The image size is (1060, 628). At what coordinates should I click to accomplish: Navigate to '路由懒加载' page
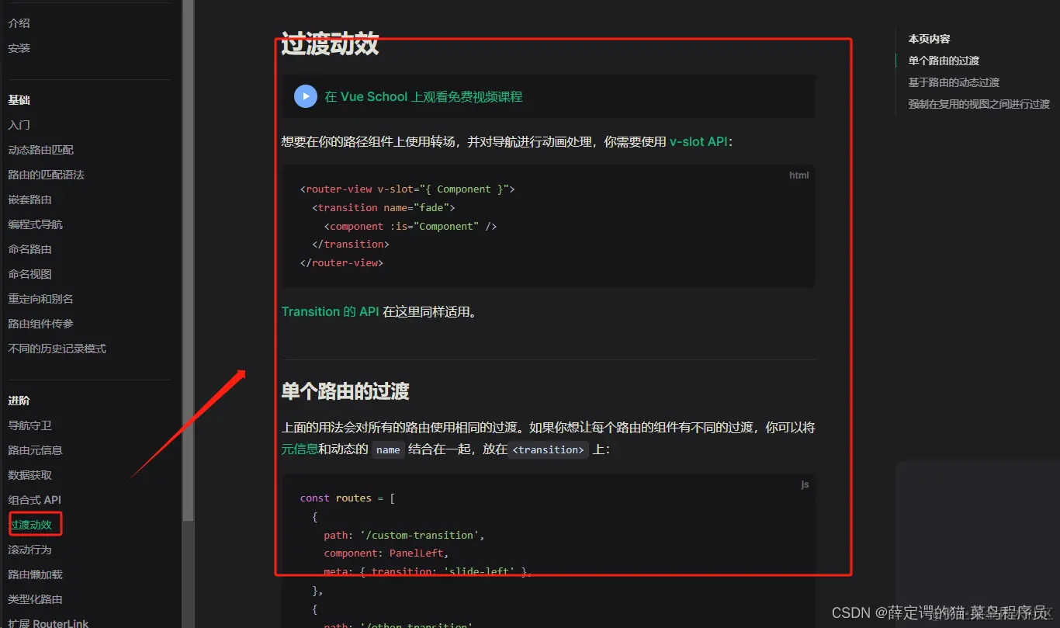click(x=35, y=574)
